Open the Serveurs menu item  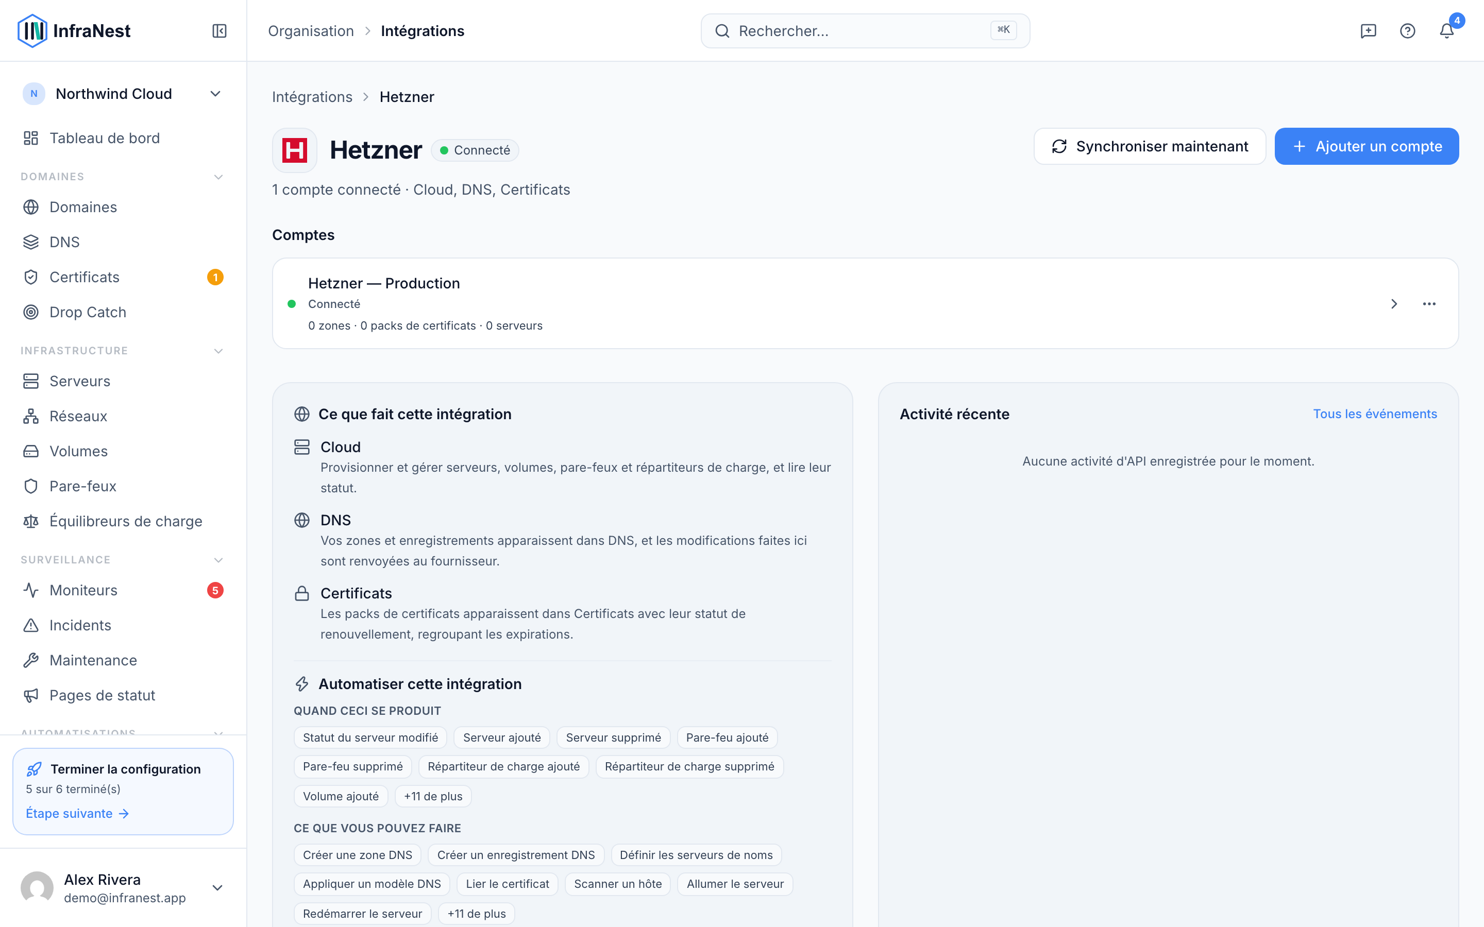coord(123,381)
